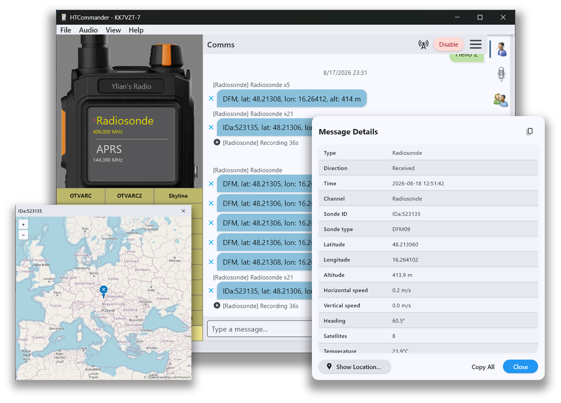561x403 pixels.
Task: Select the Heading value 60.5°
Action: (x=399, y=321)
